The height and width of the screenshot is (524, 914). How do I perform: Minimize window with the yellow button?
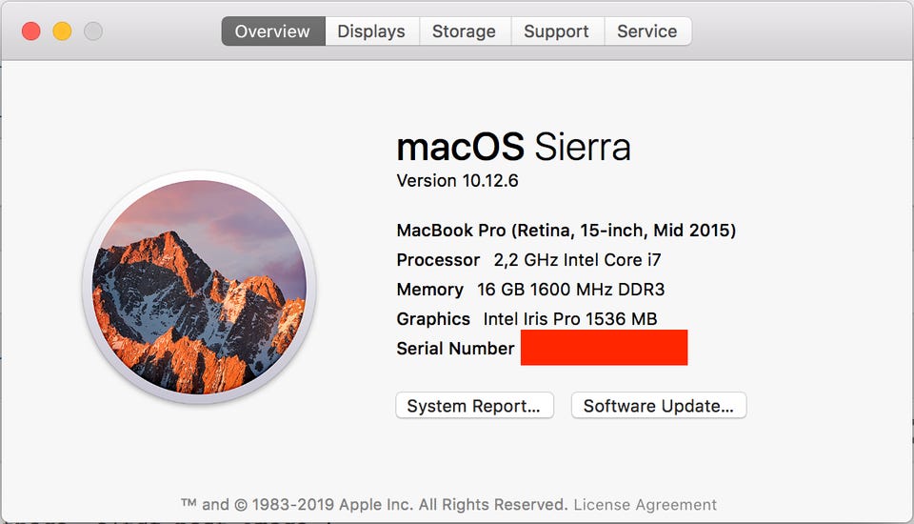coord(62,31)
